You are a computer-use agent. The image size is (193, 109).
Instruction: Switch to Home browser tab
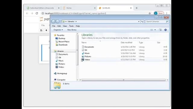pyautogui.click(x=69, y=8)
